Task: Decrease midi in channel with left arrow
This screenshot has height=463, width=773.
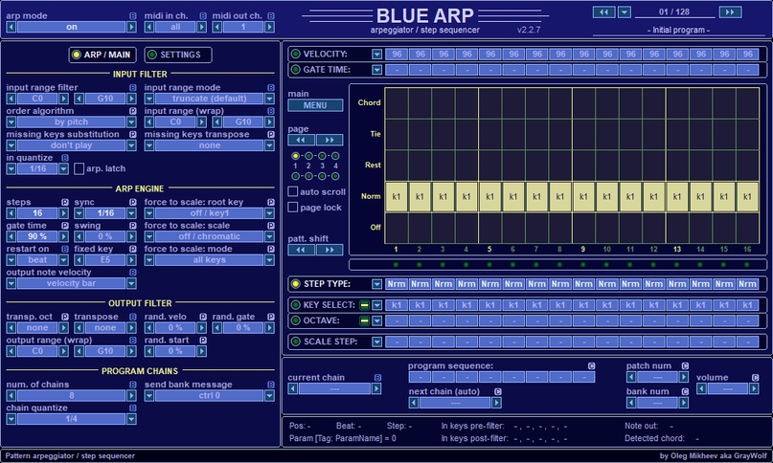Action: (x=148, y=27)
